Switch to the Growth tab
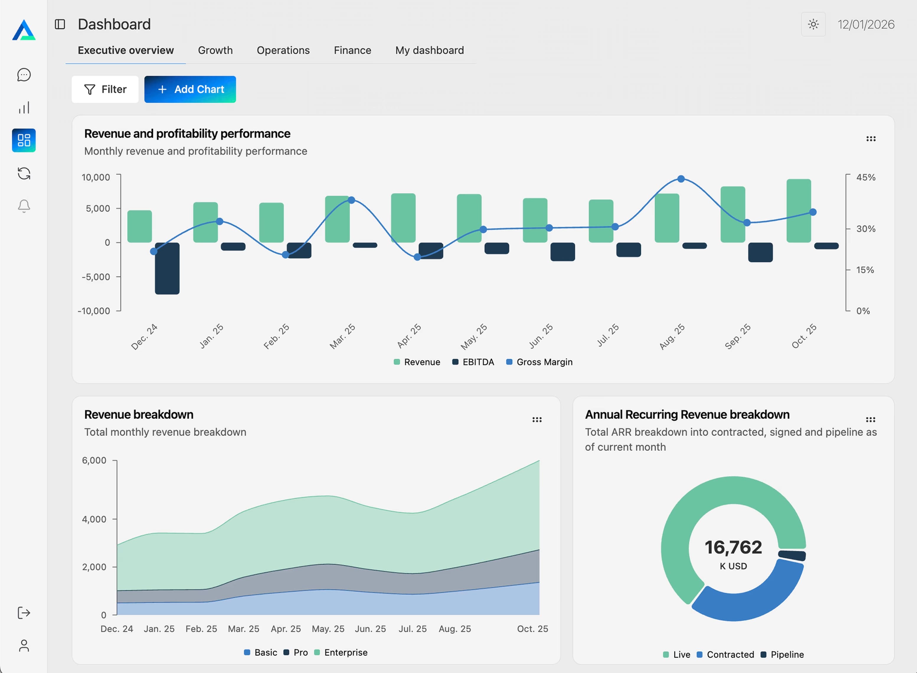The height and width of the screenshot is (673, 917). coord(215,50)
